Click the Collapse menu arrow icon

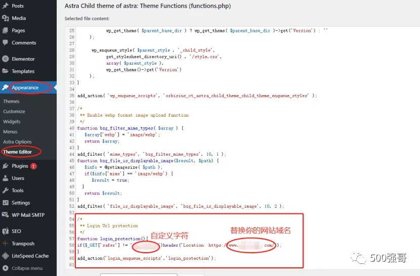(x=6, y=268)
